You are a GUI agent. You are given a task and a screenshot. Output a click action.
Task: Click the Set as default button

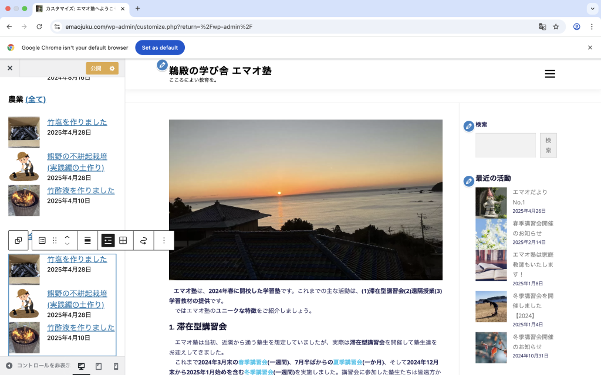(160, 47)
